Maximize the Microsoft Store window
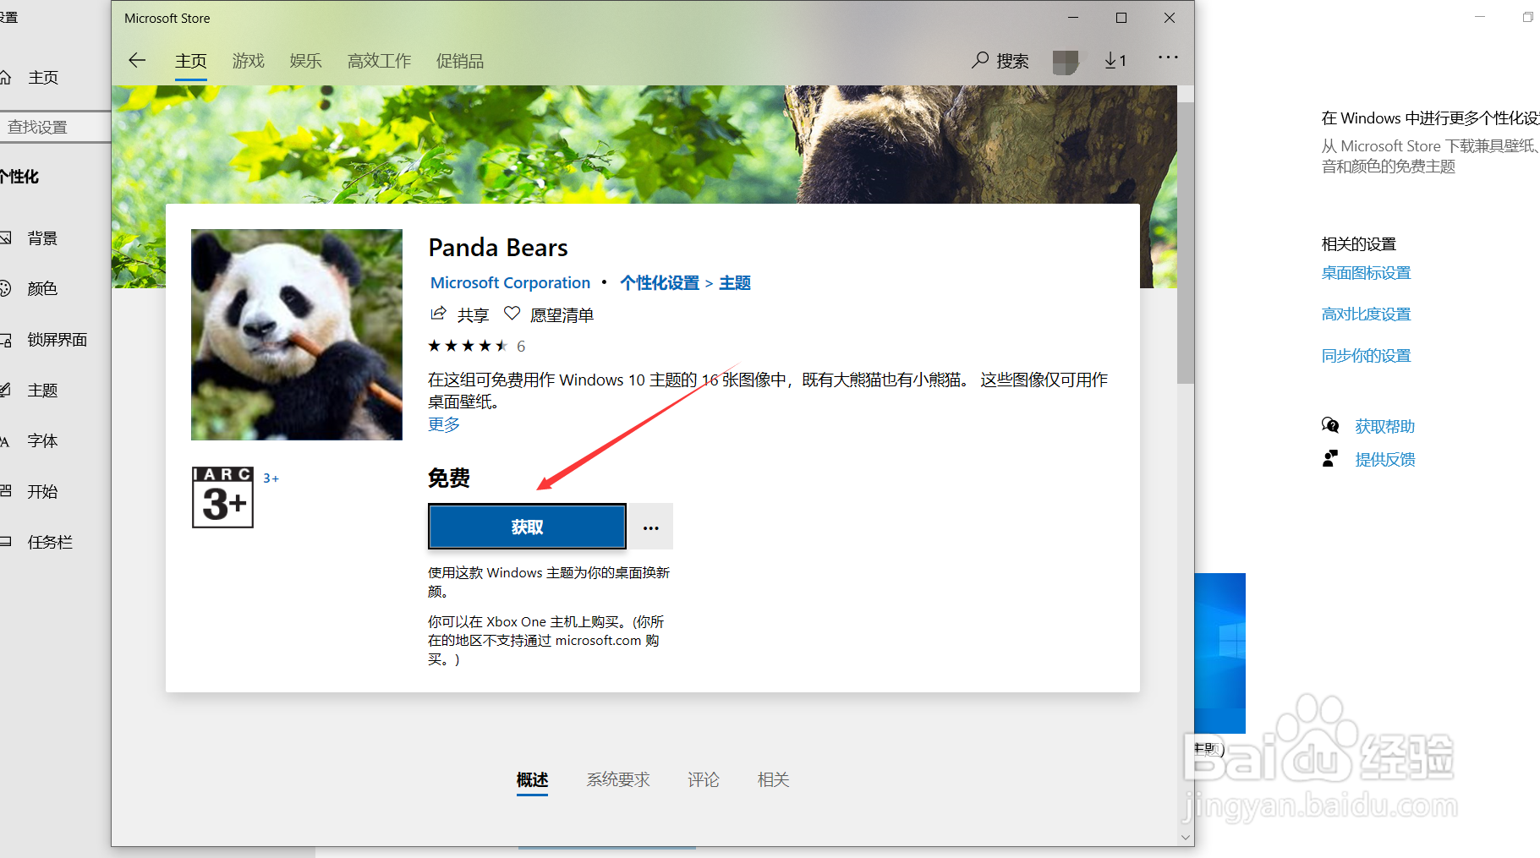Viewport: 1540px width, 858px height. point(1121,18)
